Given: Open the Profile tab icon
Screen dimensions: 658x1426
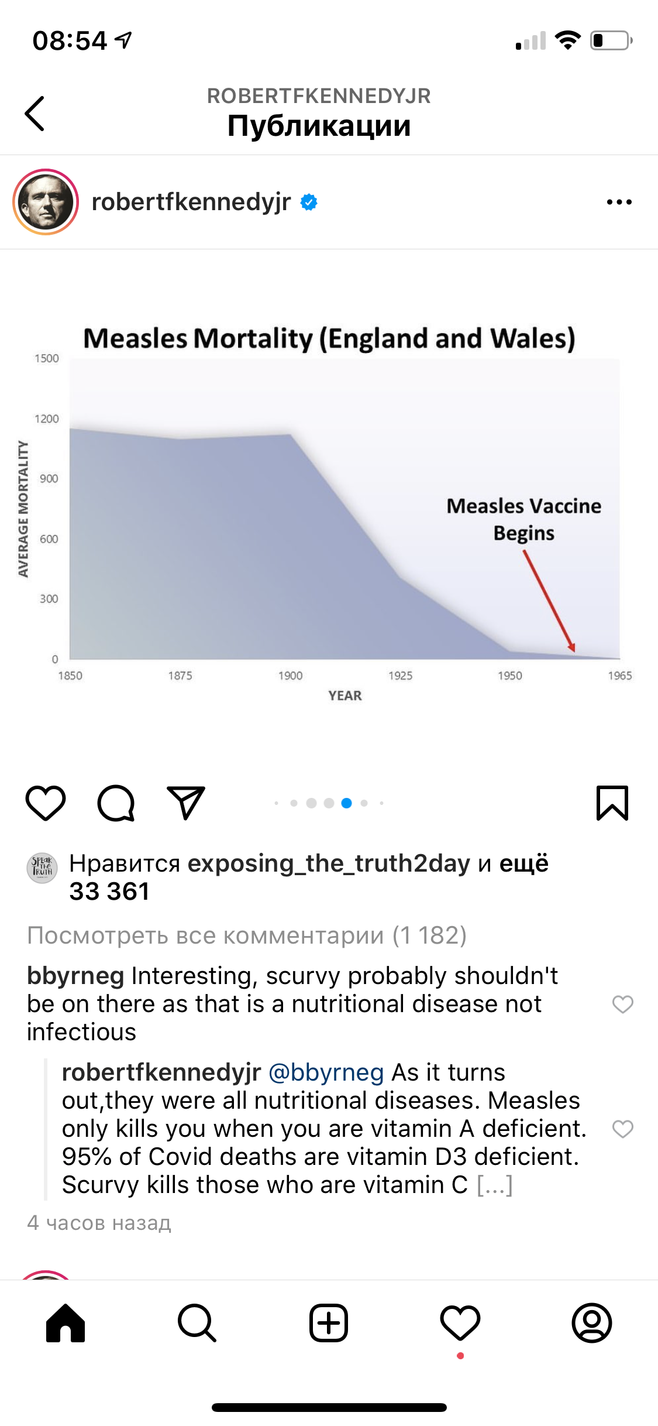Looking at the screenshot, I should (x=592, y=1323).
